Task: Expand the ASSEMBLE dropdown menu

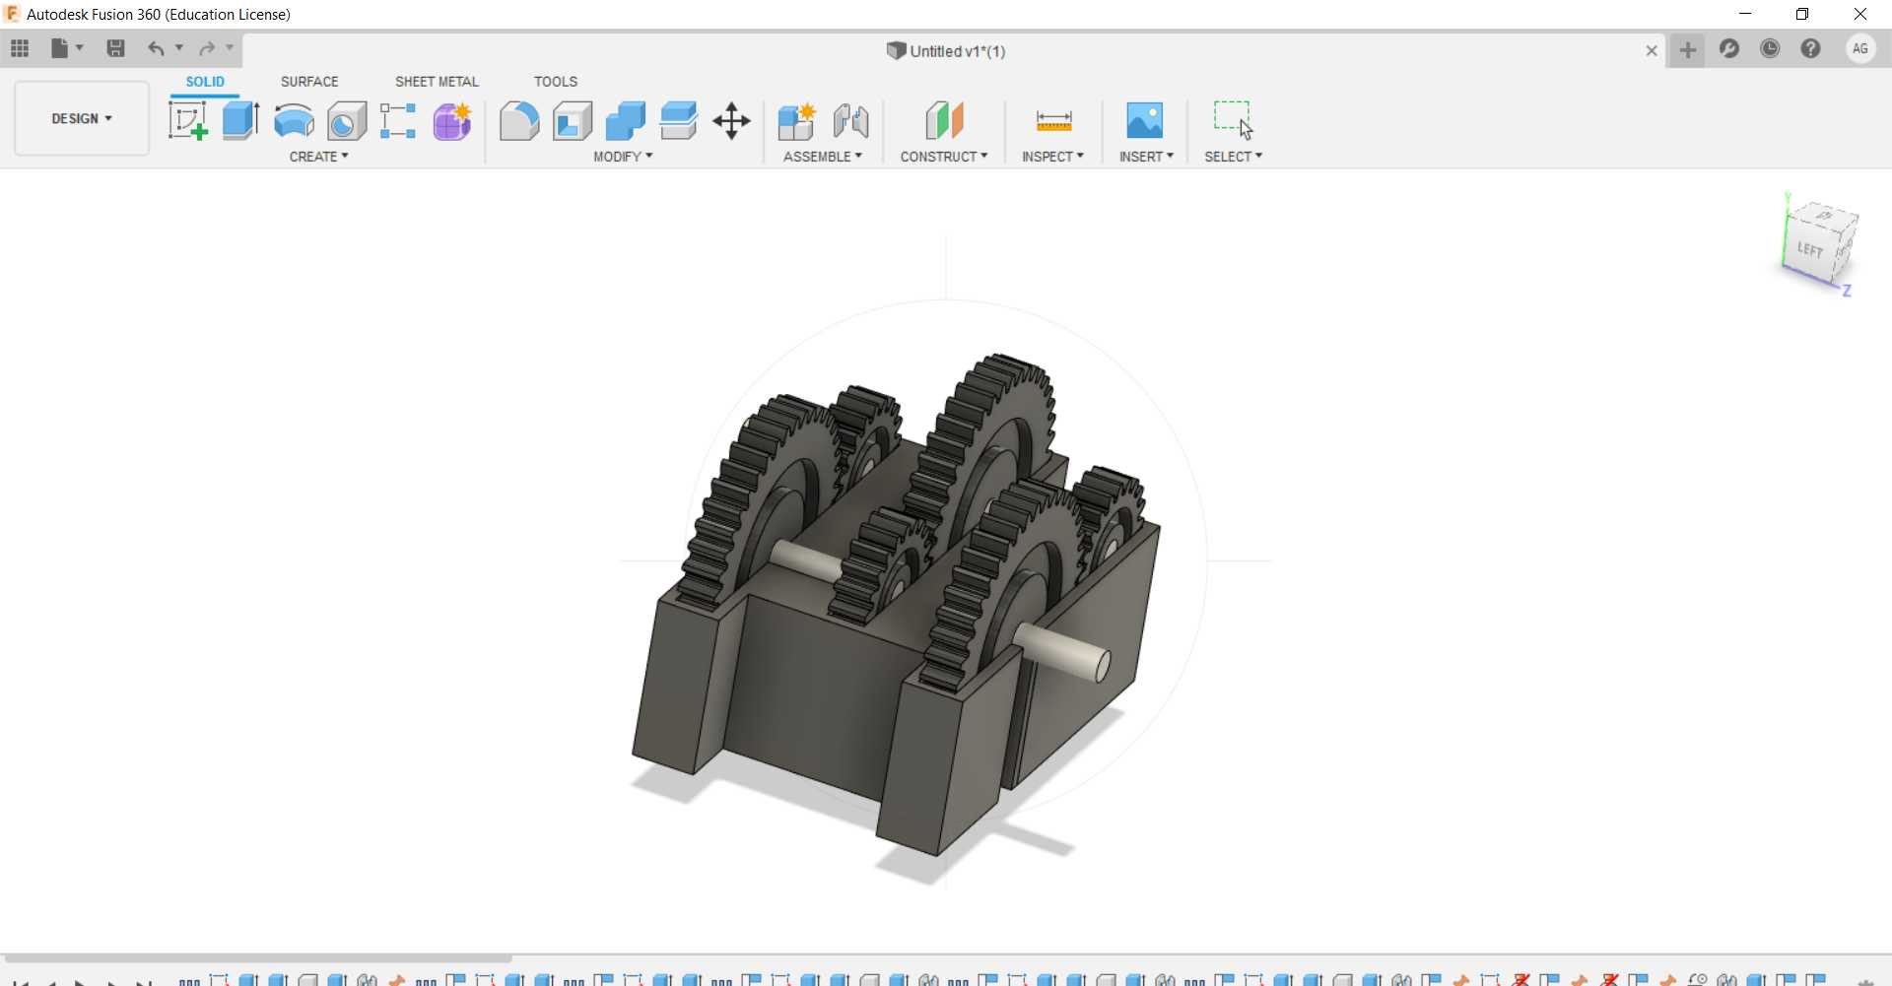Action: point(823,157)
